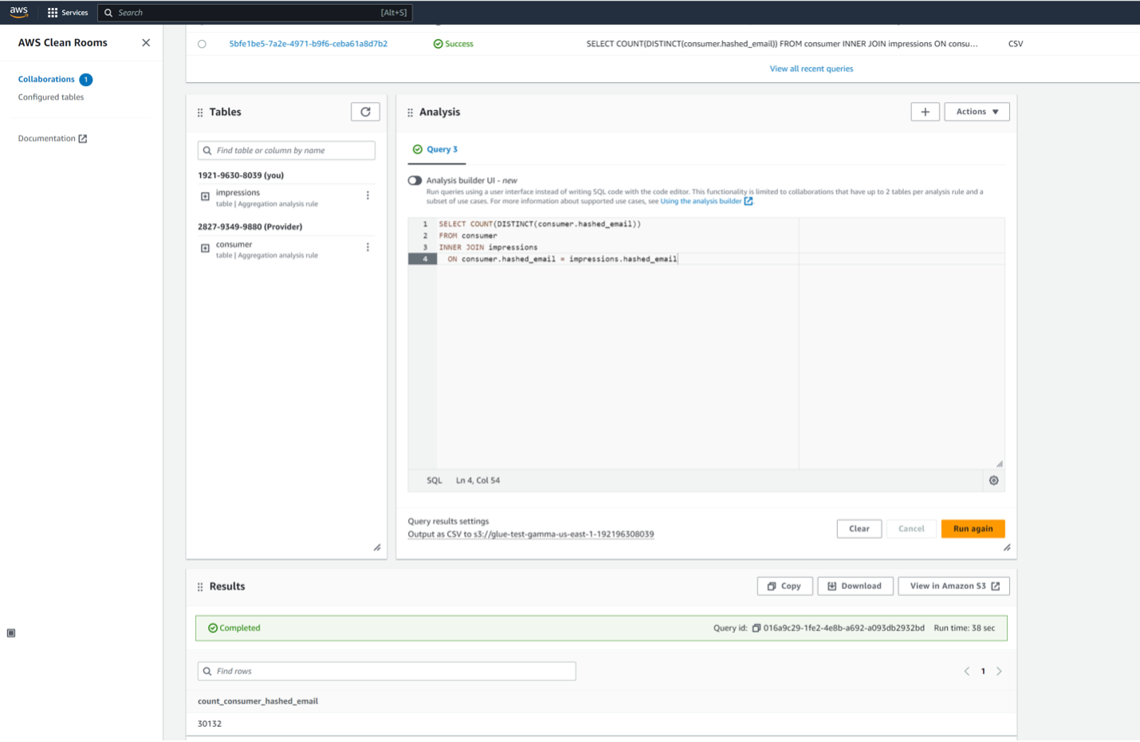Open code editor settings gear

[x=993, y=481]
